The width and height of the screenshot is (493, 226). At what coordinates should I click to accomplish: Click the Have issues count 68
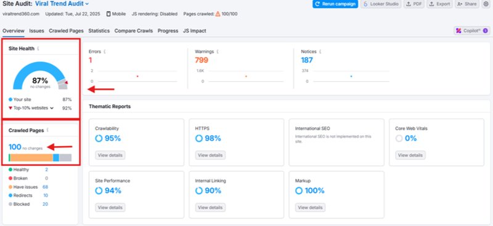click(45, 187)
